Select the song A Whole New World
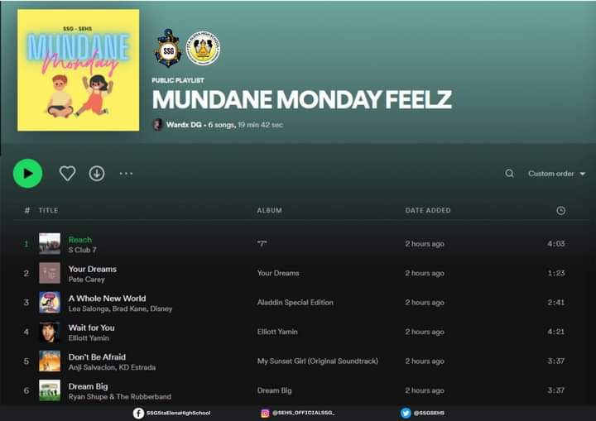The height and width of the screenshot is (421, 596). (x=107, y=299)
